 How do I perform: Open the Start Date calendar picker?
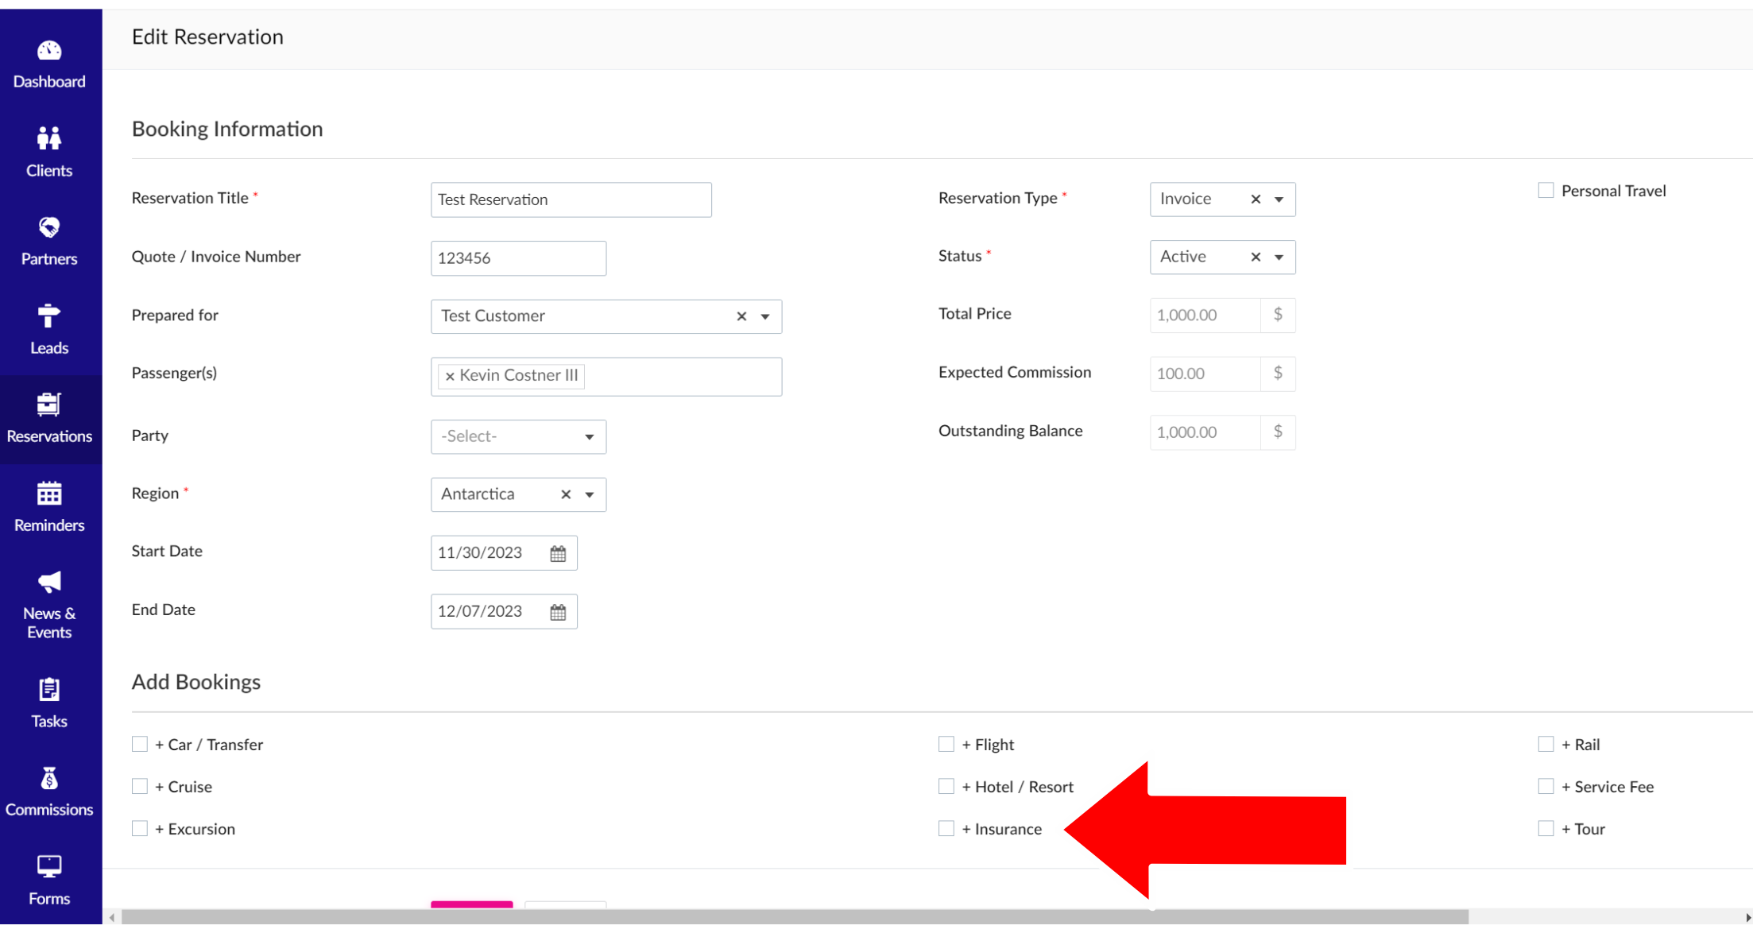[558, 553]
